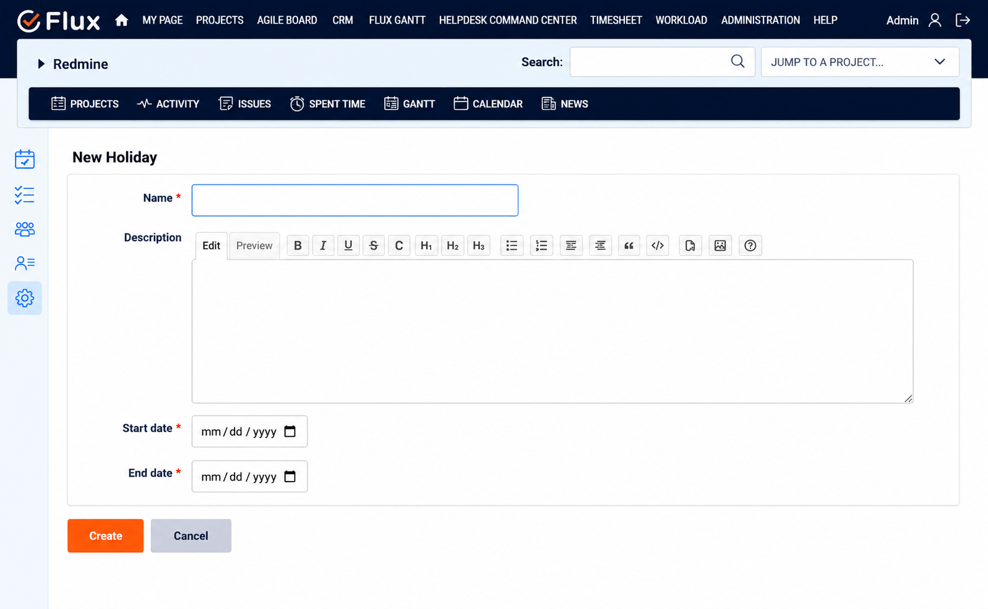The width and height of the screenshot is (988, 609).
Task: Insert numbered list
Action: click(x=541, y=245)
